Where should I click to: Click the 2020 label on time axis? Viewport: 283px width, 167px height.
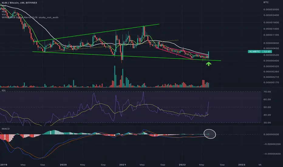click(63, 165)
